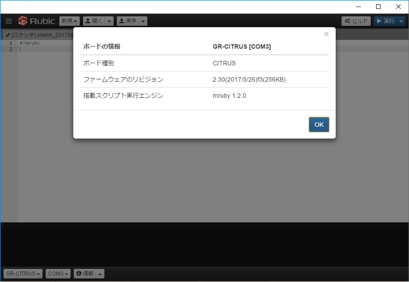Click the 開く (open) button
This screenshot has height=282, width=409.
[x=94, y=21]
